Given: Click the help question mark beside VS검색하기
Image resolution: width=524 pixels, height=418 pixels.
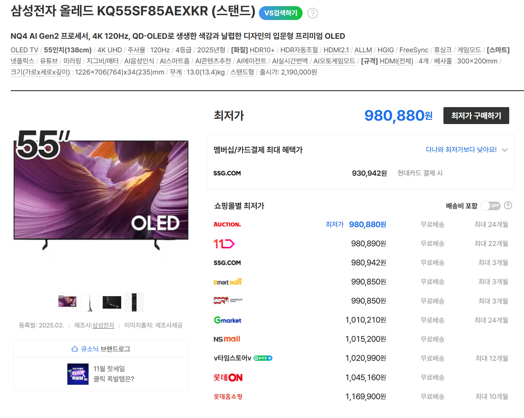Looking at the screenshot, I should tap(312, 13).
